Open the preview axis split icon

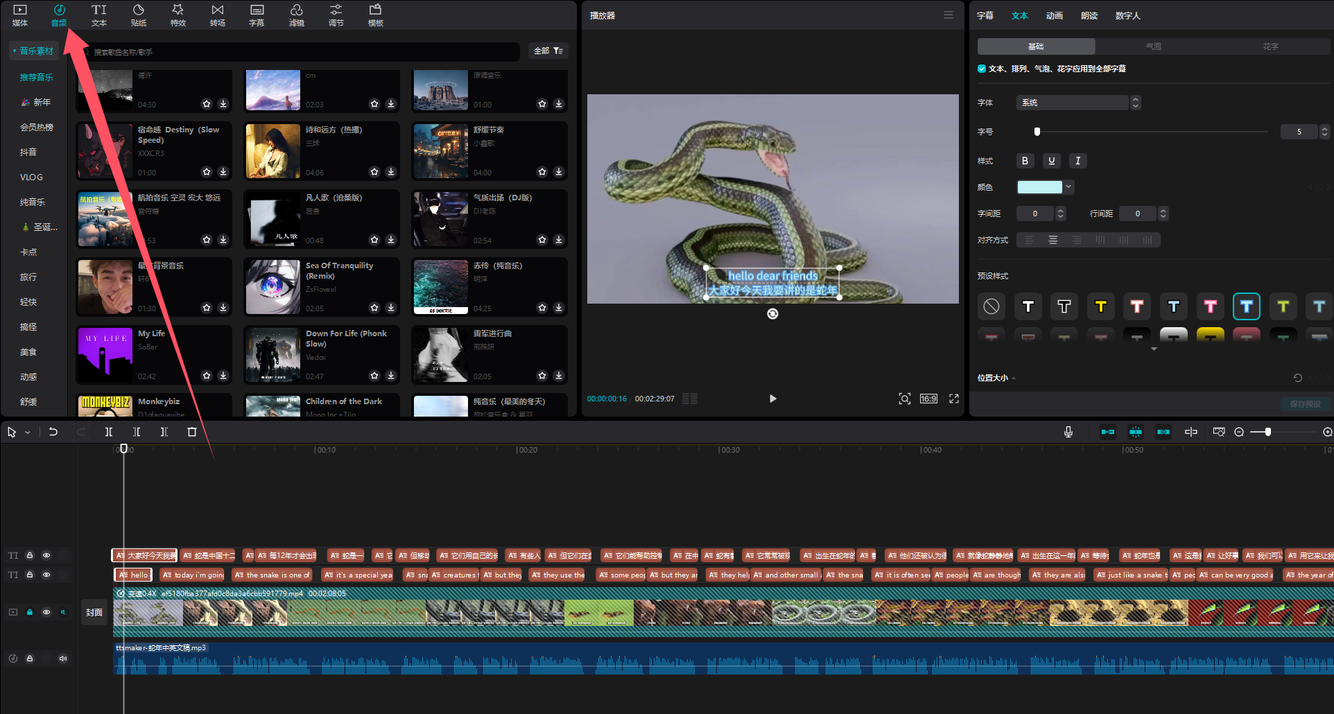(x=1191, y=432)
